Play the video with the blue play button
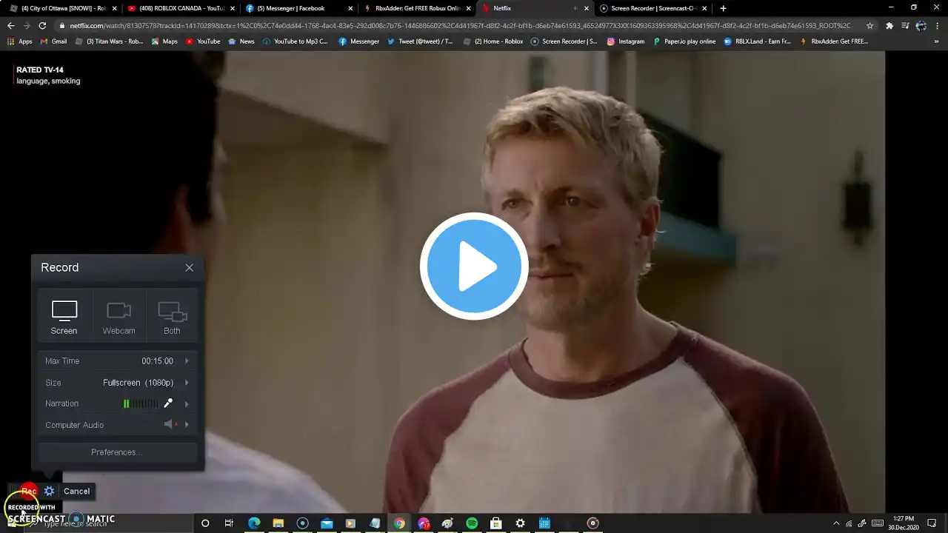948x533 pixels. coord(474,266)
